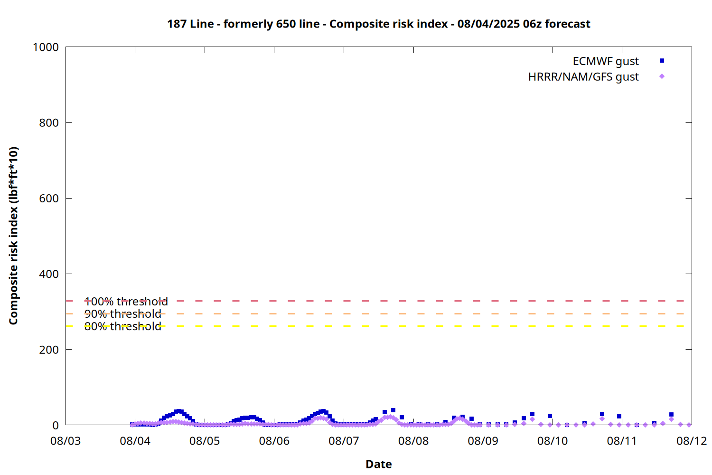Click the chart title text

tap(378, 24)
